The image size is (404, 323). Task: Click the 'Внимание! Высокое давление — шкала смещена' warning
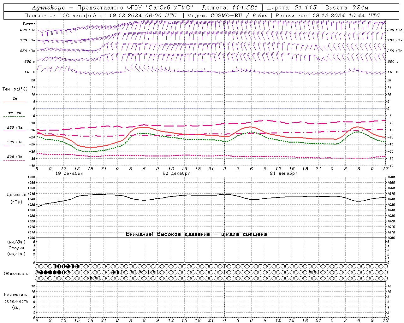pos(196,234)
